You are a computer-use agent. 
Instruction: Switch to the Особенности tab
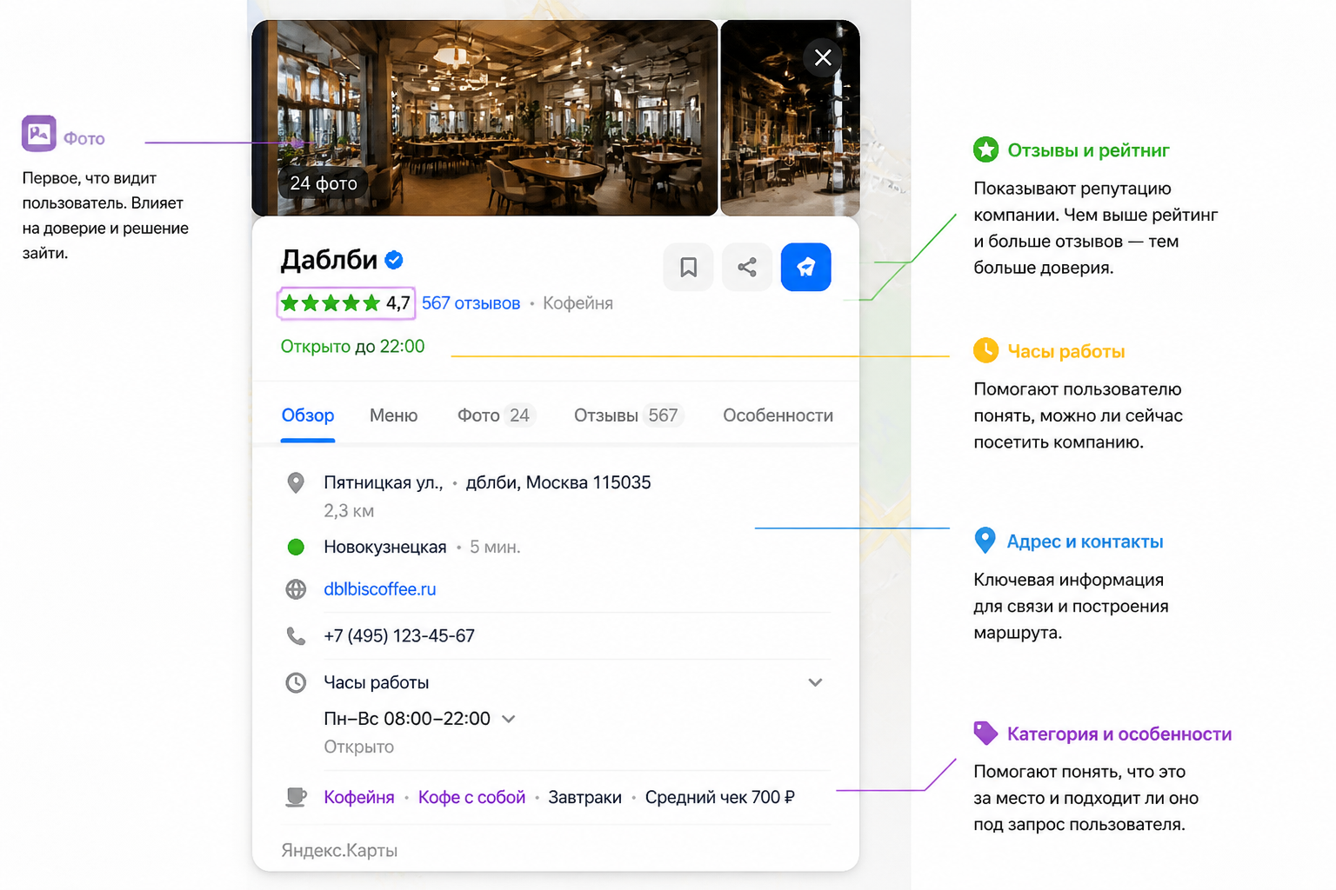click(778, 415)
